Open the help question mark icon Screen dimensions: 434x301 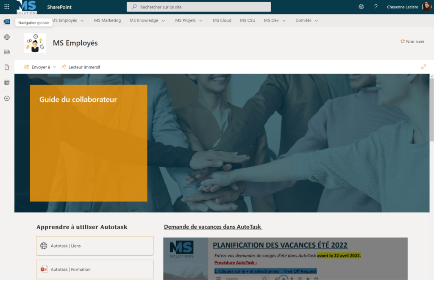[x=376, y=7]
